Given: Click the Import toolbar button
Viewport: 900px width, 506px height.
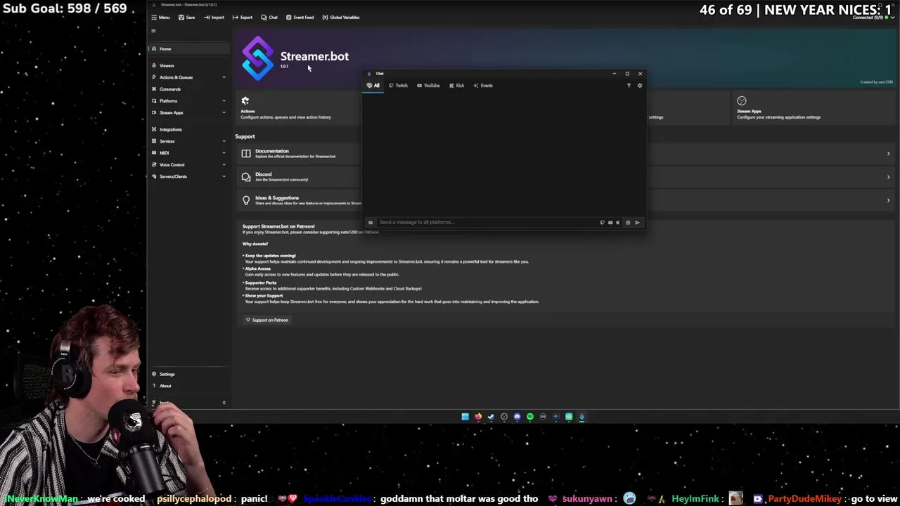Looking at the screenshot, I should click(214, 18).
